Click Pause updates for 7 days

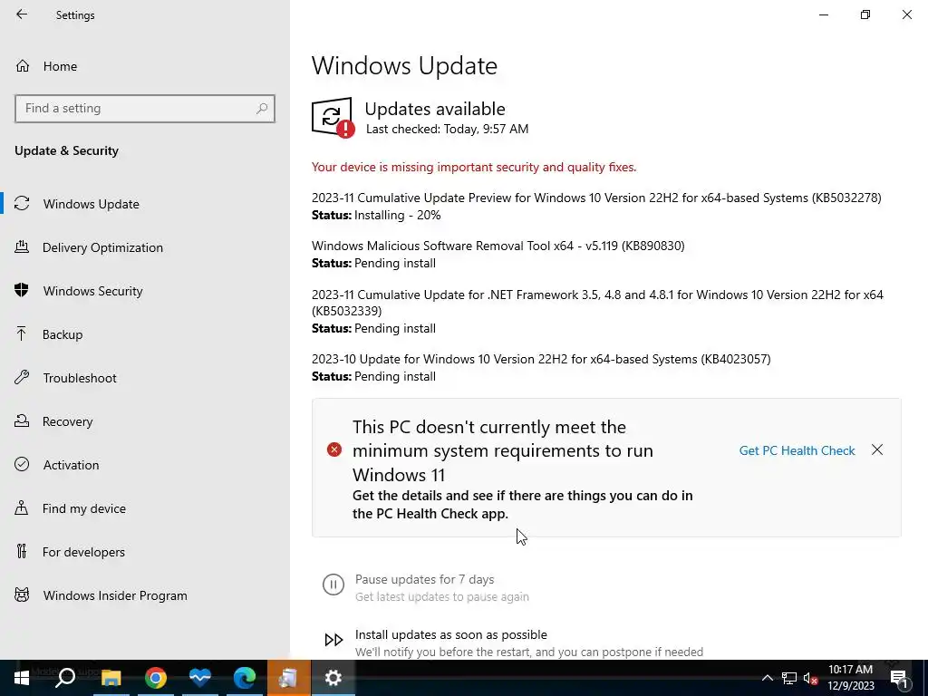[424, 579]
